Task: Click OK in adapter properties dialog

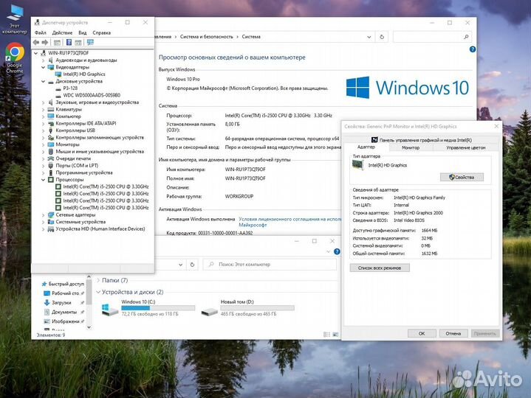Action: click(422, 333)
